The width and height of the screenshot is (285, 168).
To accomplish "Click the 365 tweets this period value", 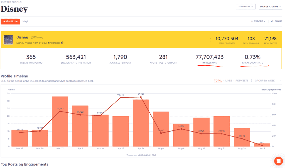I will (31, 57).
